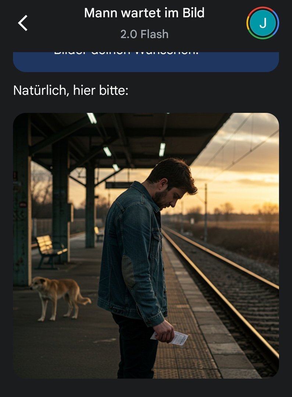
Task: Tap the dog in the generated image
Action: coord(60,297)
